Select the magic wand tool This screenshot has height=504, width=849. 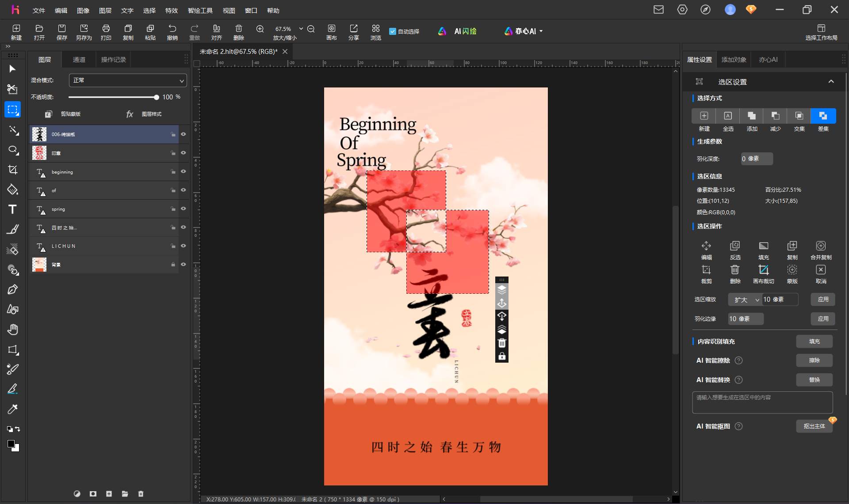(x=12, y=130)
